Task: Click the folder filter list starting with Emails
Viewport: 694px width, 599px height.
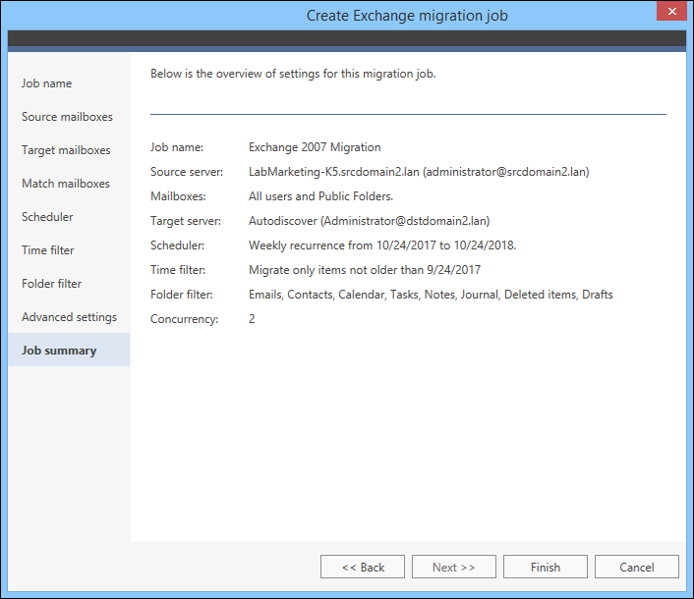Action: [431, 295]
